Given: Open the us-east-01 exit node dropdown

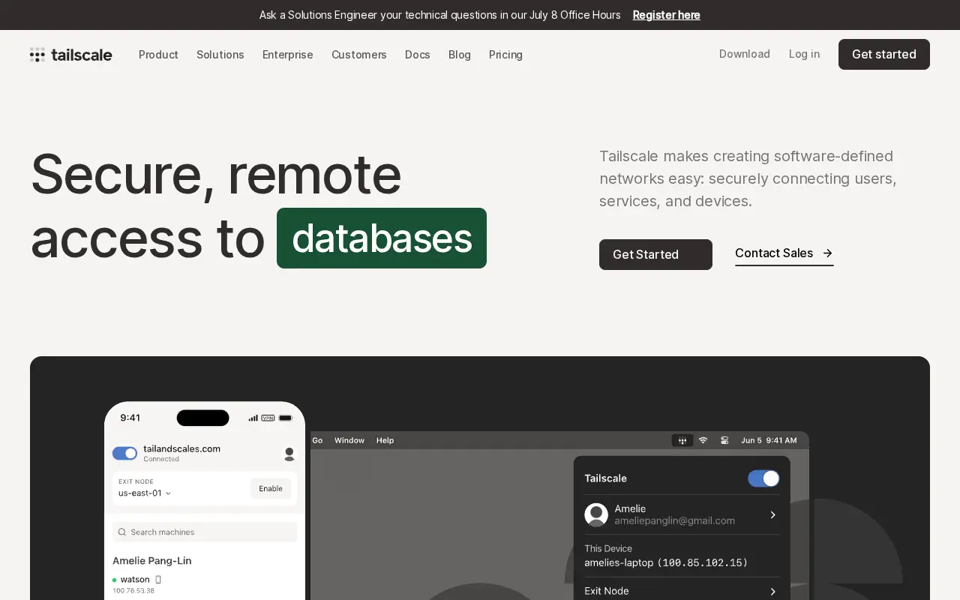Looking at the screenshot, I should tap(145, 493).
